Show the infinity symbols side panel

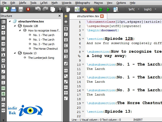(x=3, y=88)
